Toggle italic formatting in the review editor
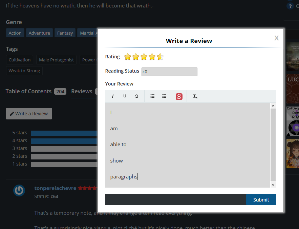Screen dimensions: 299x229 point(113,96)
